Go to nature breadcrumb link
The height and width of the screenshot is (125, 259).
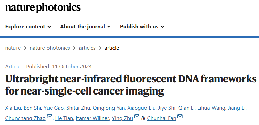(x=13, y=48)
